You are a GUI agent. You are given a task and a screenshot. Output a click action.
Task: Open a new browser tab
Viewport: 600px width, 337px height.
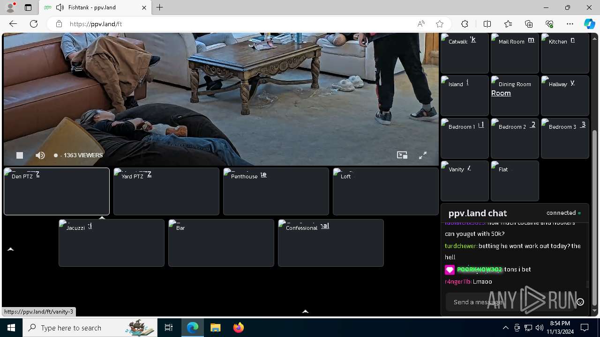160,7
